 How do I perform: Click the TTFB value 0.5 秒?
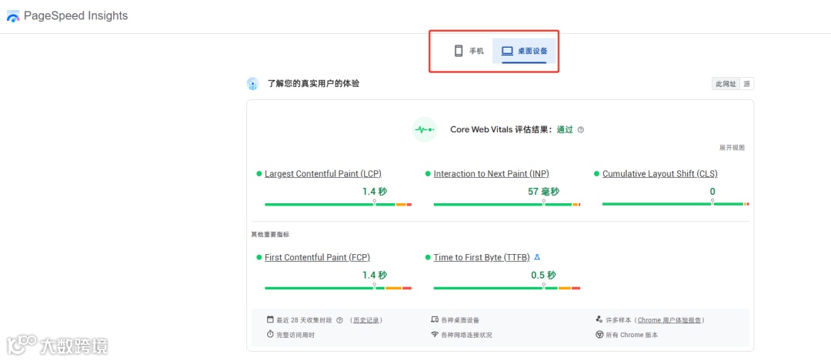tap(543, 275)
